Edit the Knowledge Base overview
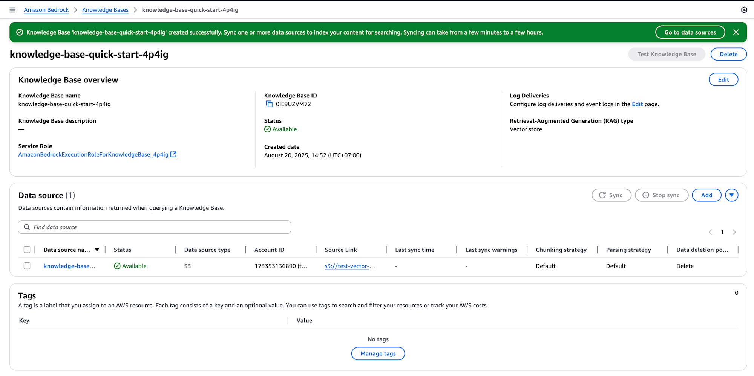The width and height of the screenshot is (754, 376). (723, 79)
